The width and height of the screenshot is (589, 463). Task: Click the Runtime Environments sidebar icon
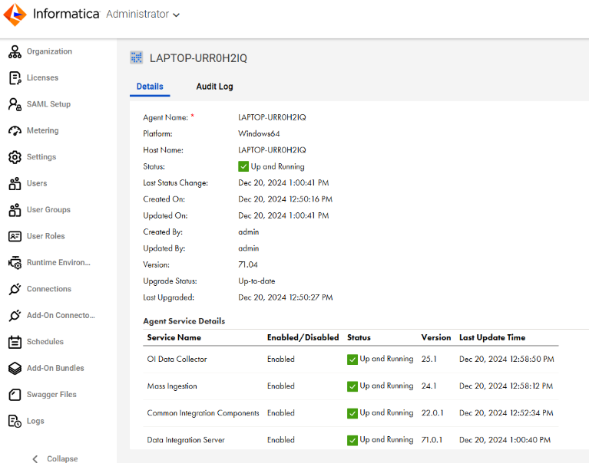pyautogui.click(x=15, y=263)
